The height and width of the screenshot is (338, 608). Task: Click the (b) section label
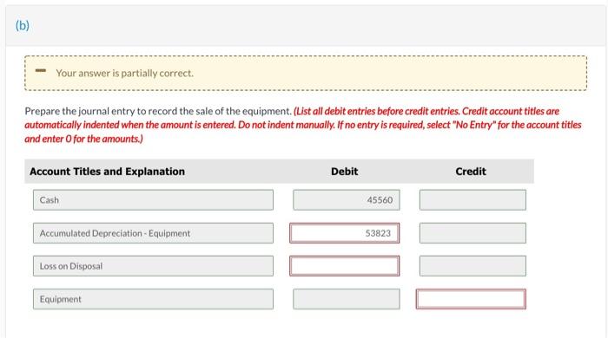23,25
